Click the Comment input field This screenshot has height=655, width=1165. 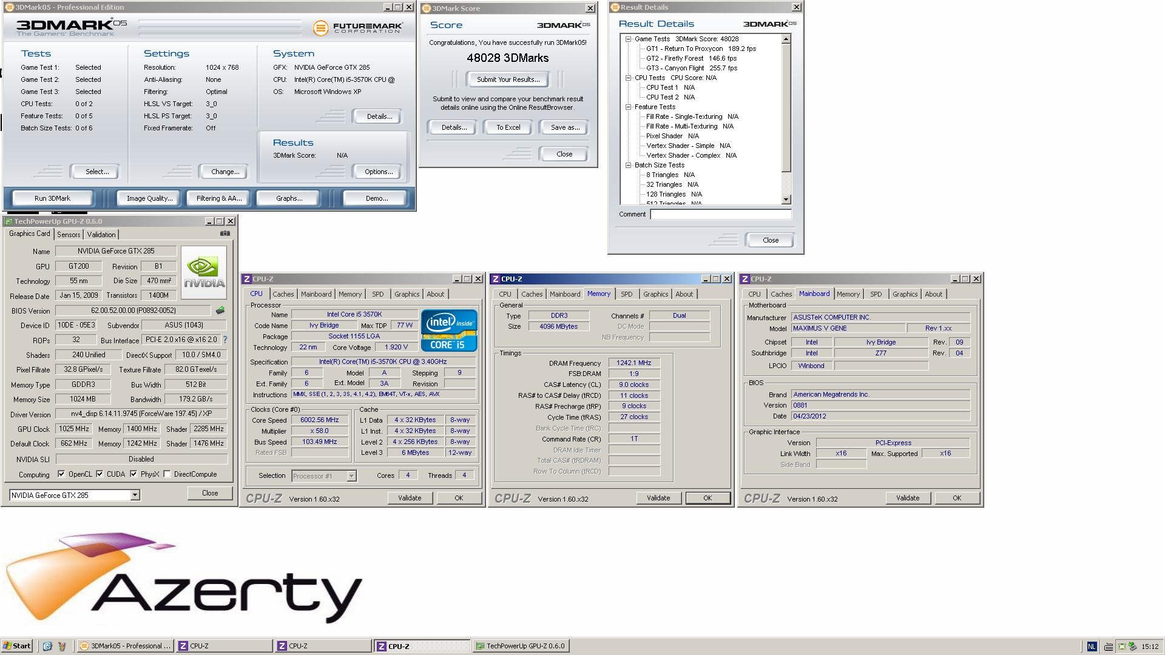click(x=720, y=214)
